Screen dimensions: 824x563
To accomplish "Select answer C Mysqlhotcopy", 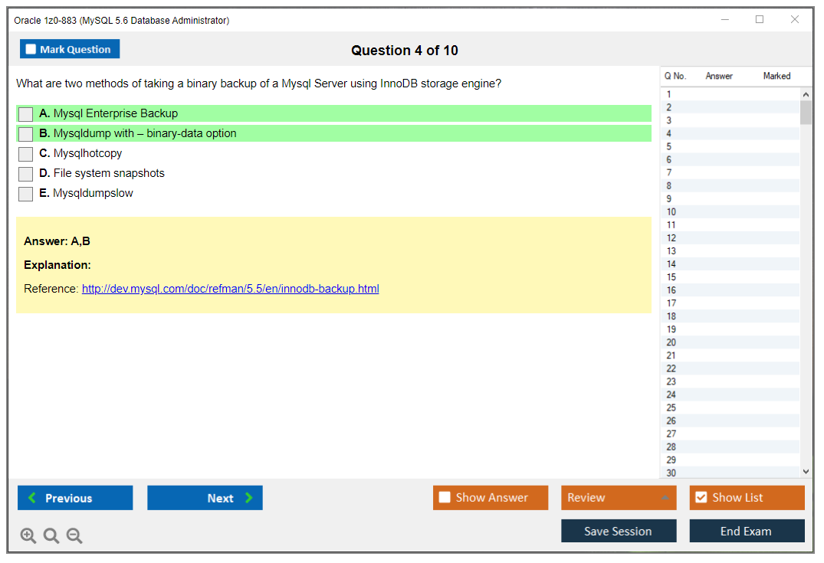I will [25, 153].
